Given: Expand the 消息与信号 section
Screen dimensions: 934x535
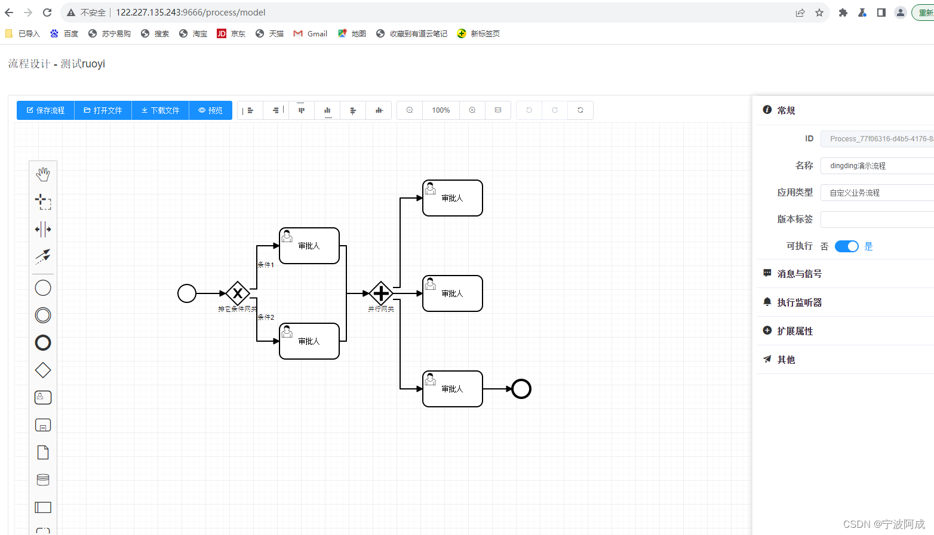Looking at the screenshot, I should click(x=846, y=274).
